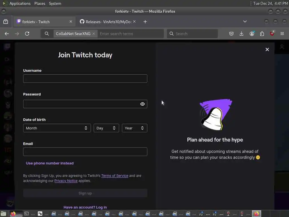Close the forkietv - Twitch tab

click(x=71, y=21)
